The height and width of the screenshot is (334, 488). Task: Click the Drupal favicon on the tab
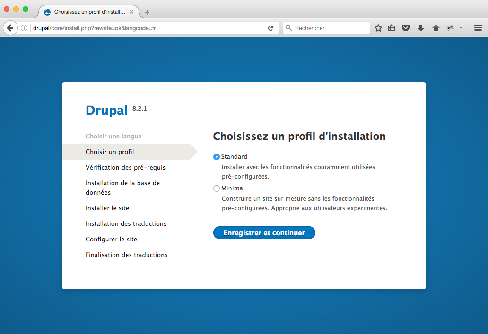(x=47, y=12)
